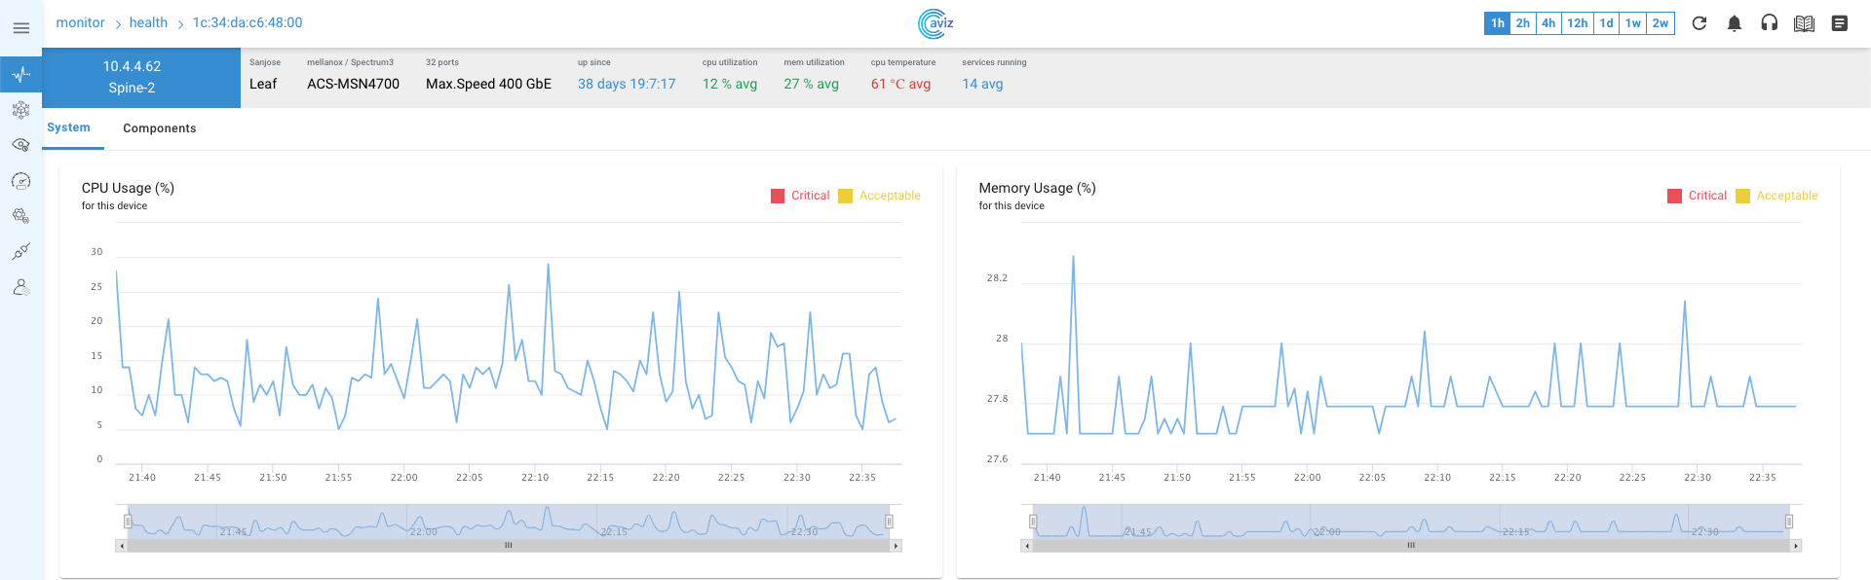Toggle Critical legend in CPU Usage chart
The height and width of the screenshot is (580, 1871).
[x=800, y=196]
